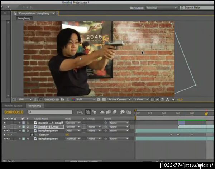Click always preview this view icon
This screenshot has width=215, height=169.
pyautogui.click(x=14, y=100)
